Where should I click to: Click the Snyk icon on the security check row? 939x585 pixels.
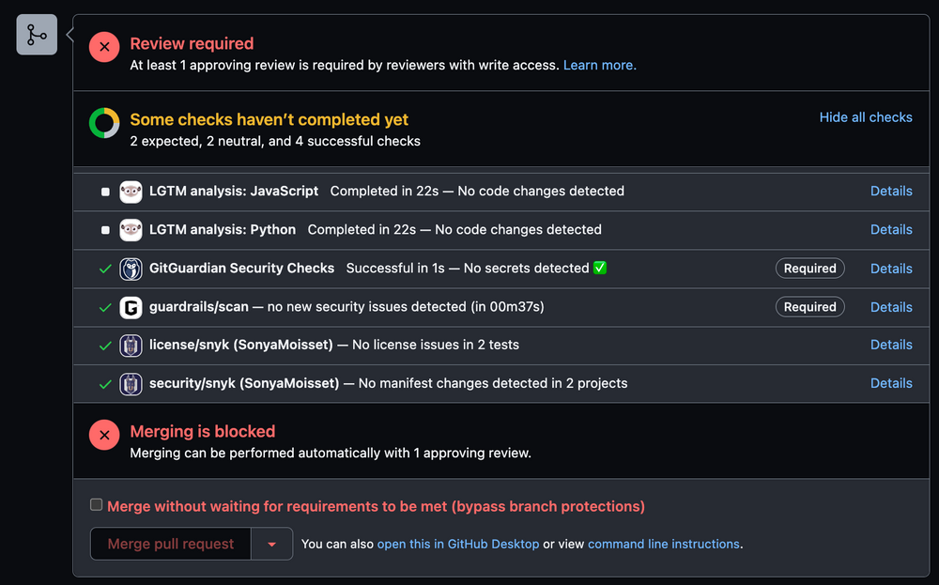[x=131, y=383]
